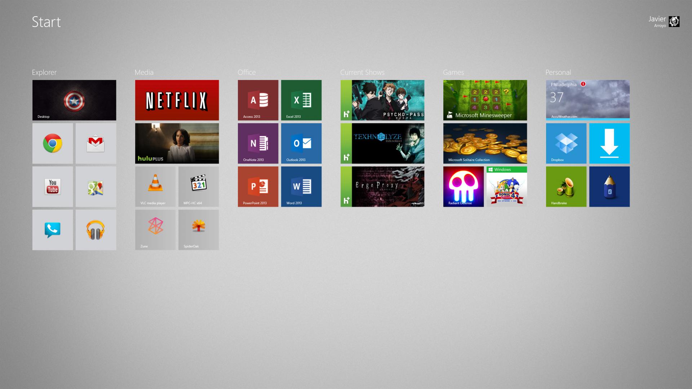Launch the Handbrake tile

pyautogui.click(x=566, y=187)
